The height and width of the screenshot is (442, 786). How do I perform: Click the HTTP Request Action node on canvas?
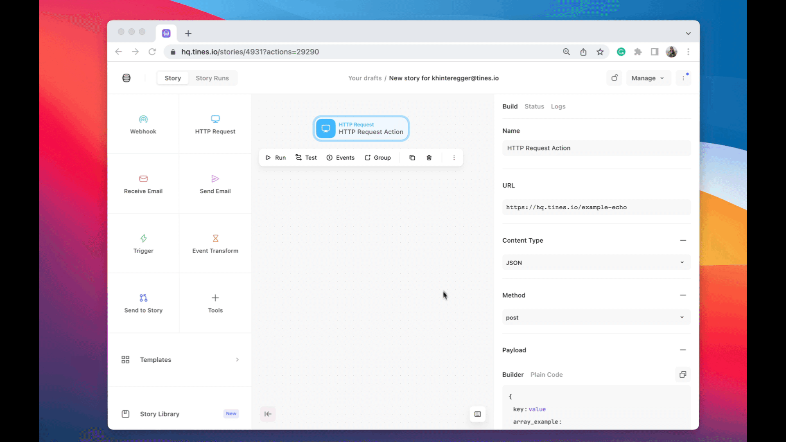(361, 129)
